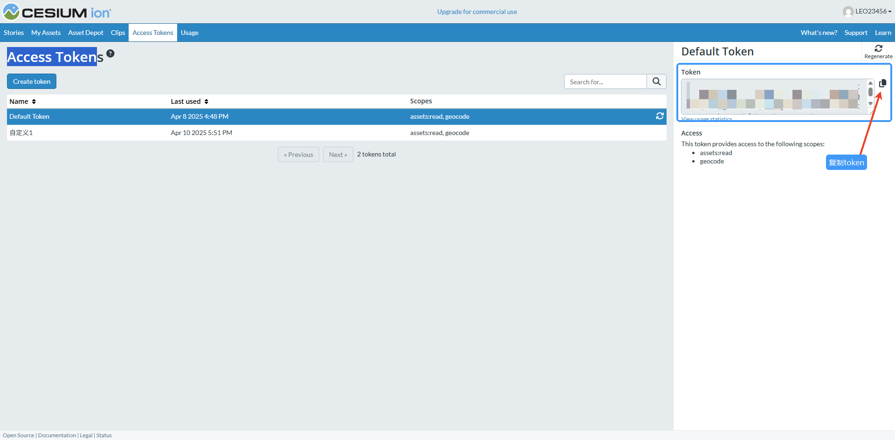Click the user avatar icon
The image size is (895, 440).
click(x=848, y=12)
